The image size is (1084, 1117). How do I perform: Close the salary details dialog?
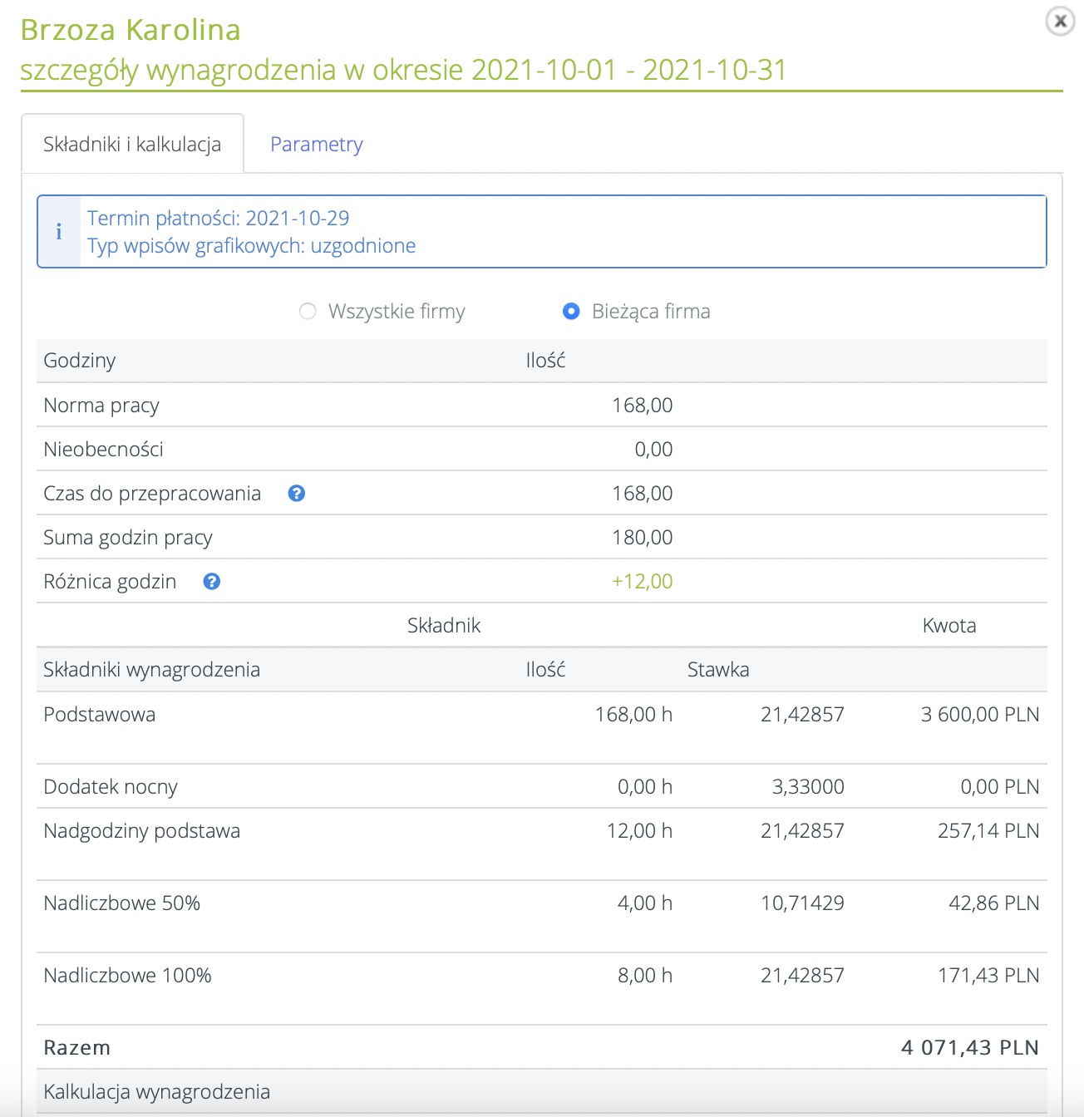(x=1060, y=22)
